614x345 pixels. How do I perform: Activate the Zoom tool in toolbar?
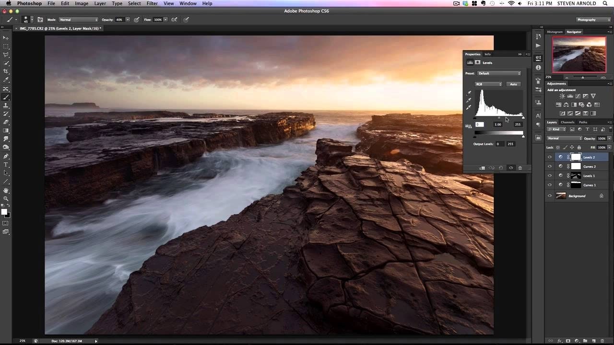coord(6,198)
